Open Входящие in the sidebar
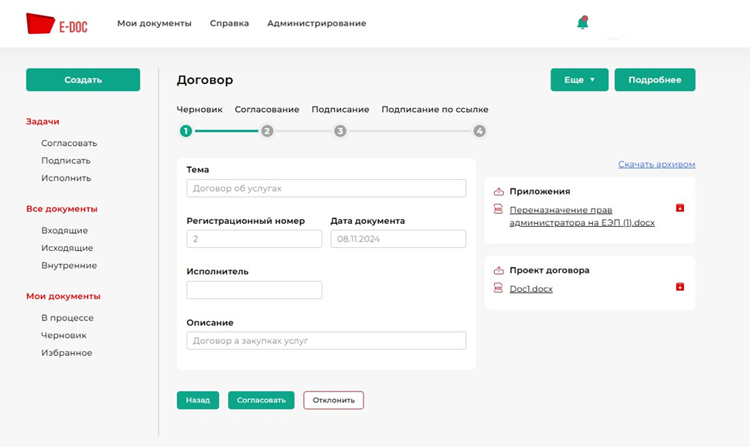This screenshot has height=447, width=750. point(64,231)
